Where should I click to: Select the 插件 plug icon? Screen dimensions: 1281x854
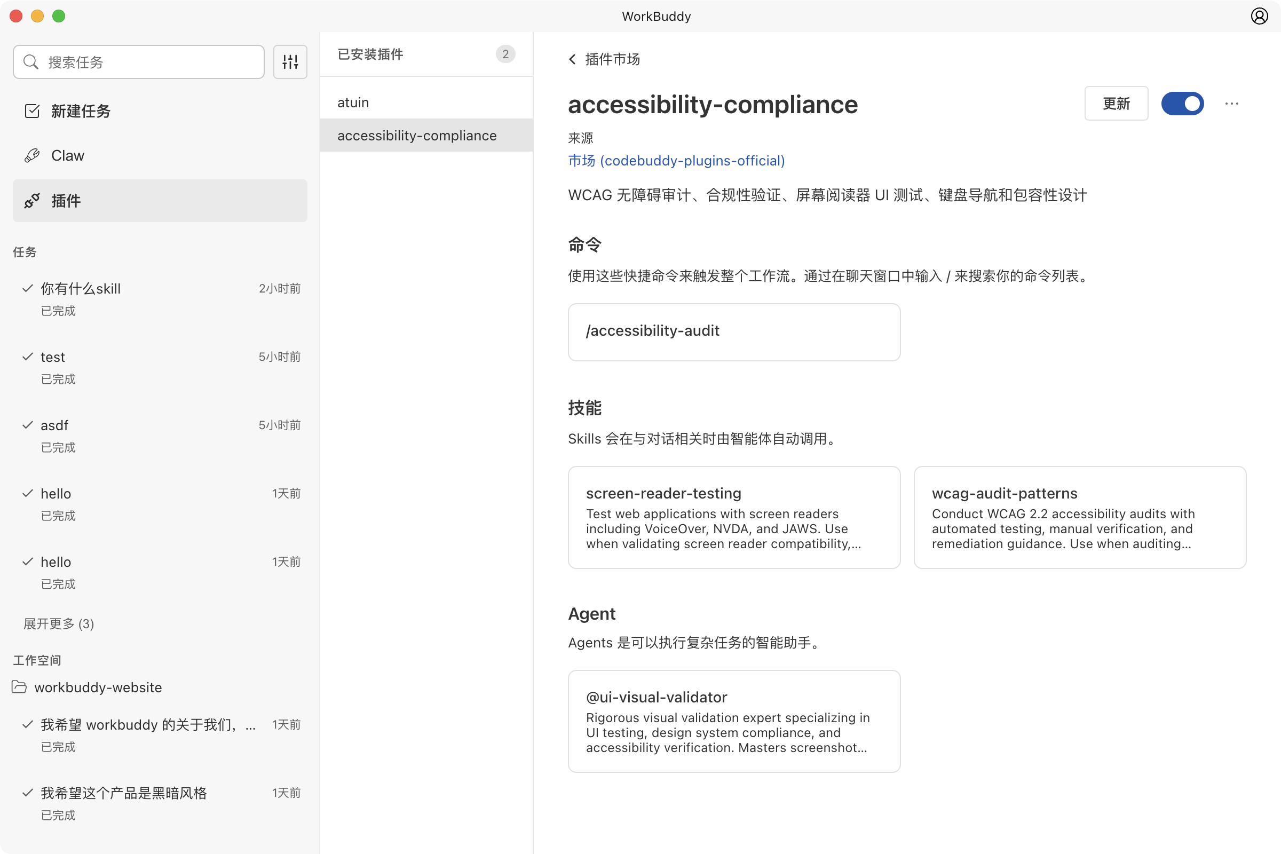pos(33,201)
